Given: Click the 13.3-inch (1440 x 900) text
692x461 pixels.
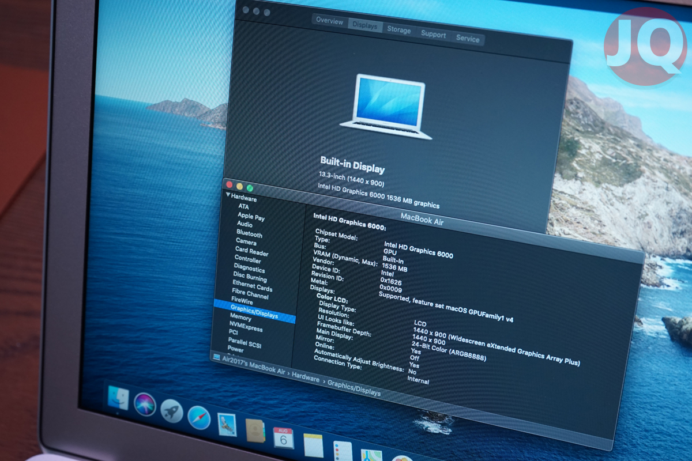Looking at the screenshot, I should click(351, 179).
